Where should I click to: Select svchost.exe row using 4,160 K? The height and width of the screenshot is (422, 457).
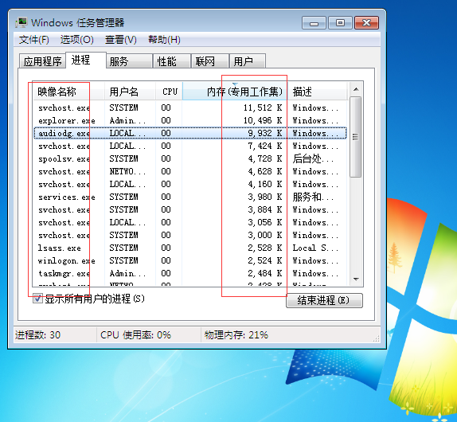[x=189, y=184]
